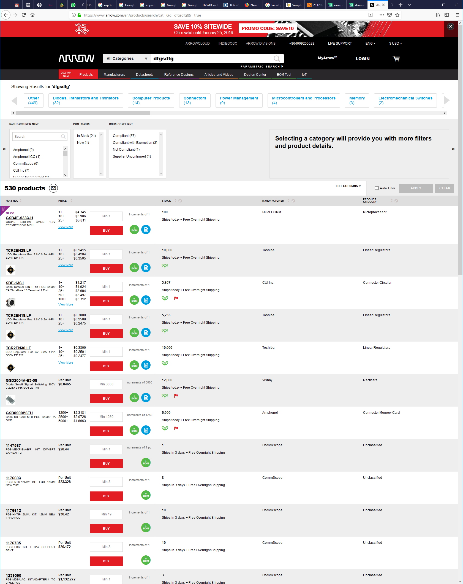The height and width of the screenshot is (584, 463).
Task: Email results envelope icon next to 530 products
Action: (x=53, y=188)
